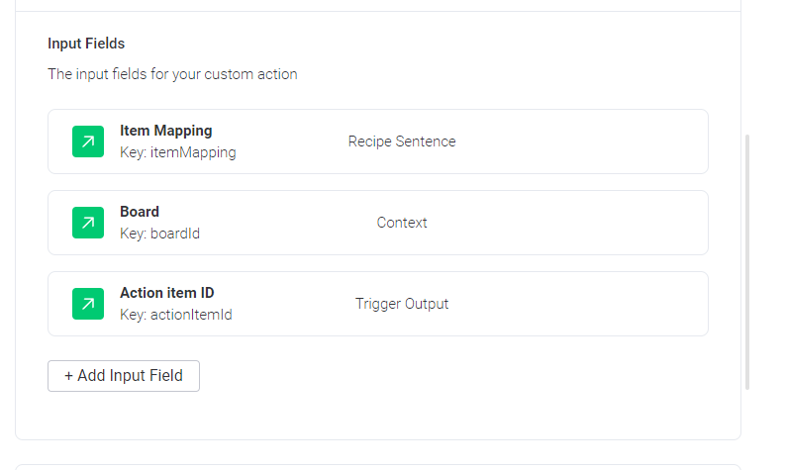The width and height of the screenshot is (786, 470).
Task: Click empty space right of Trigger Output
Action: [x=576, y=304]
